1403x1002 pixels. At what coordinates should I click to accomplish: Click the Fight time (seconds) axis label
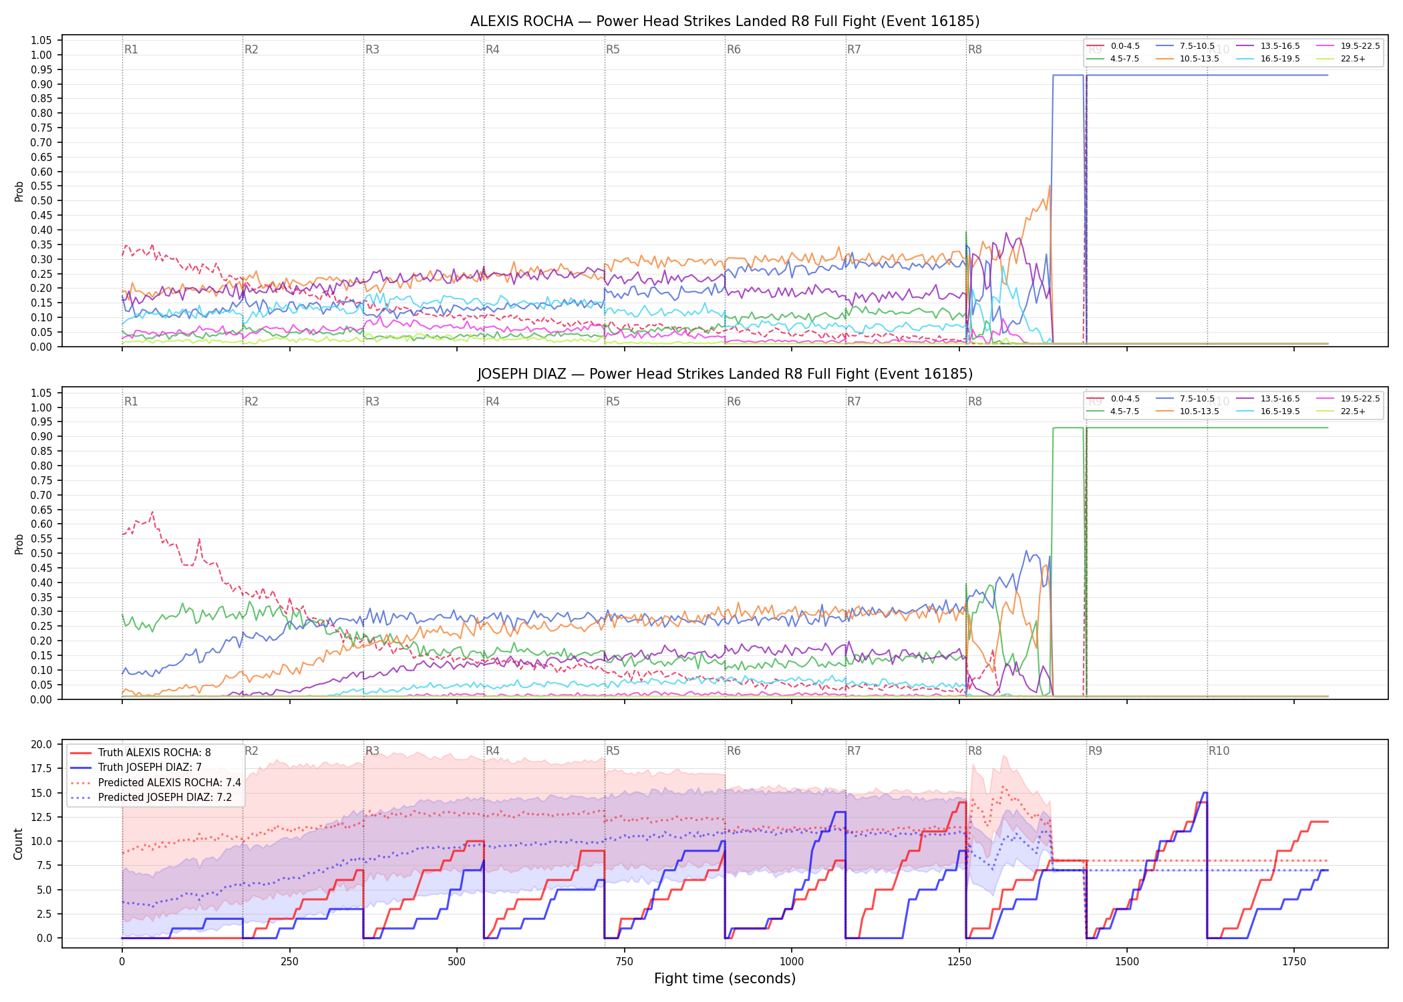pos(725,979)
